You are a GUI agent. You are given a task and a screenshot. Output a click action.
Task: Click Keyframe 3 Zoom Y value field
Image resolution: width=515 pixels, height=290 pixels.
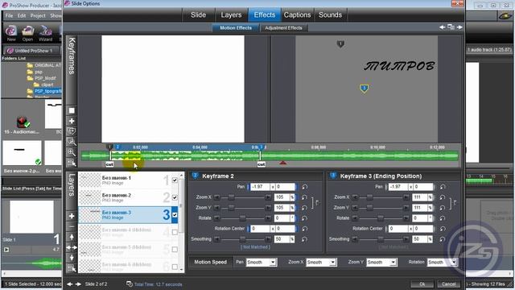[420, 208]
